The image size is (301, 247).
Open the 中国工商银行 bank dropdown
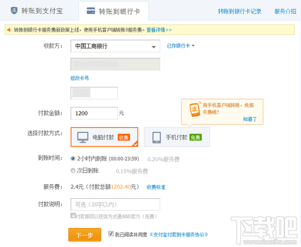click(x=115, y=46)
